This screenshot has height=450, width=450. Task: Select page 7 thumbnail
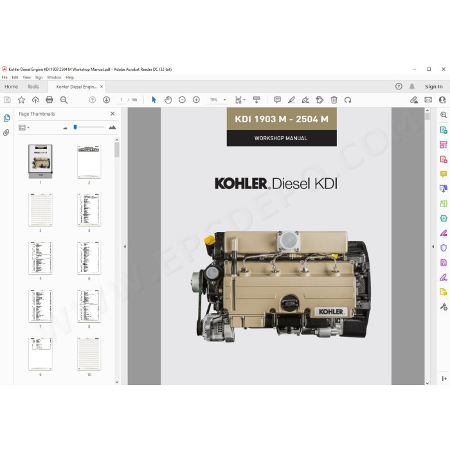point(40,305)
